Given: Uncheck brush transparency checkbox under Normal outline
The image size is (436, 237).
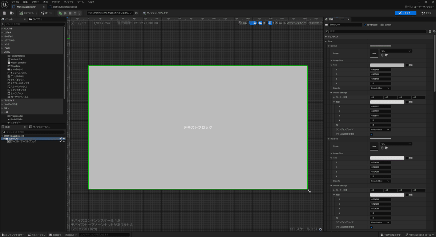Looking at the screenshot, I should coord(371,134).
